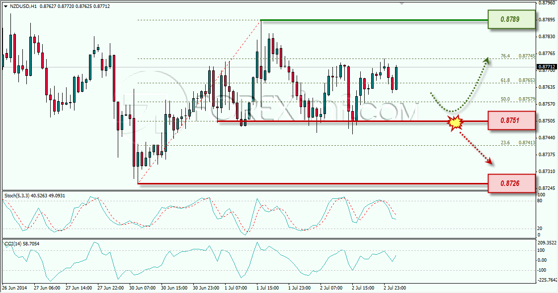Click the 27 Jun 06:00 time label
558x293 pixels.
coord(47,288)
